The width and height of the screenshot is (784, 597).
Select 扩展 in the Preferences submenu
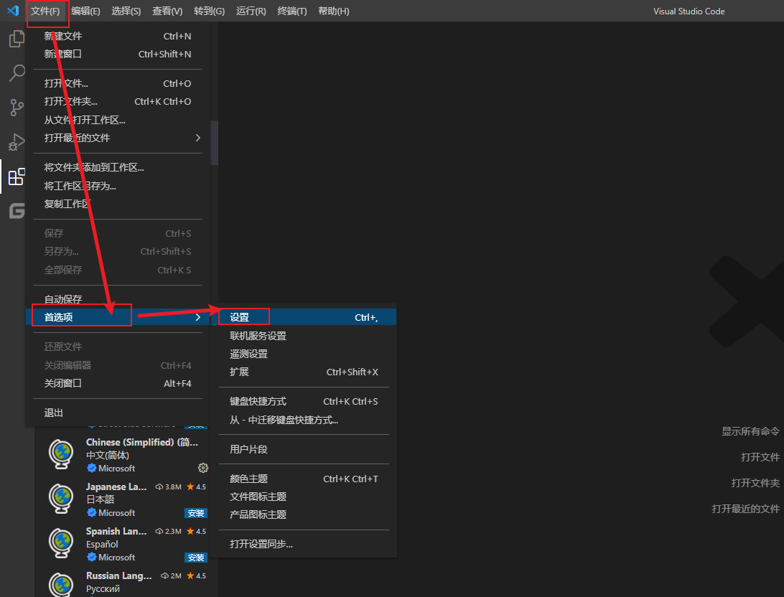pos(304,372)
